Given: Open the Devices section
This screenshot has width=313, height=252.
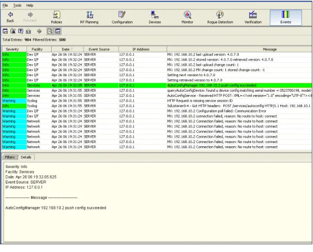Looking at the screenshot, I should [x=155, y=17].
